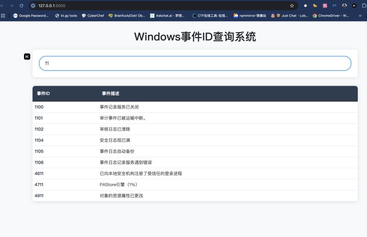The width and height of the screenshot is (367, 237).
Task: Click the yellow extension icon in toolbar
Action: click(315, 6)
